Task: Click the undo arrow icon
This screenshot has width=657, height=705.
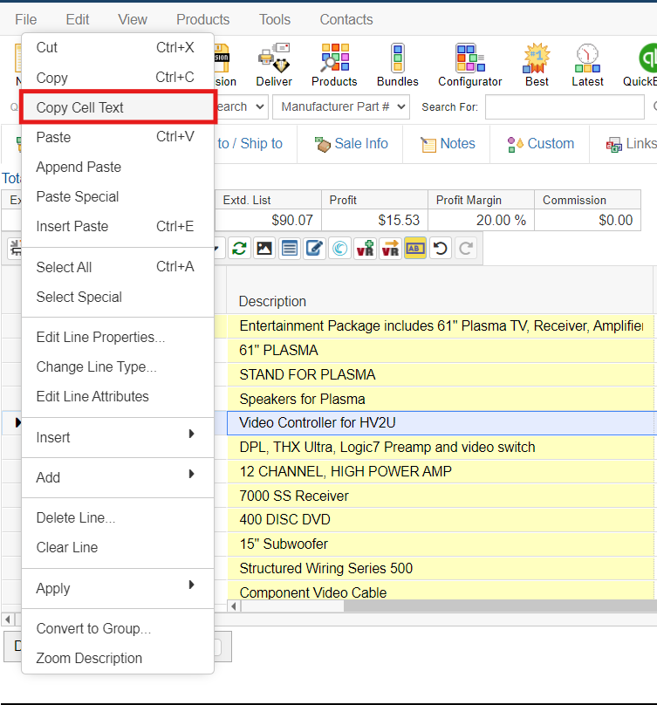Action: [x=441, y=249]
